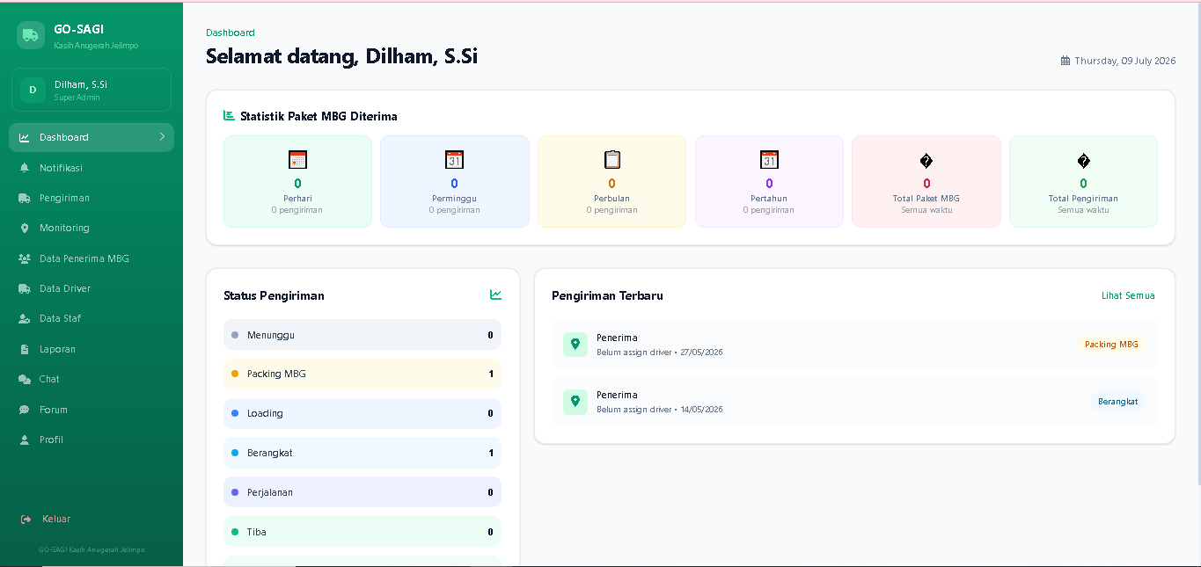Expand the Dashboard chevron arrow
This screenshot has width=1201, height=567.
click(x=162, y=137)
